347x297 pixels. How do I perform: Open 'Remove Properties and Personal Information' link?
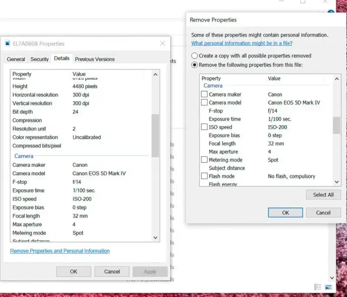(60, 251)
